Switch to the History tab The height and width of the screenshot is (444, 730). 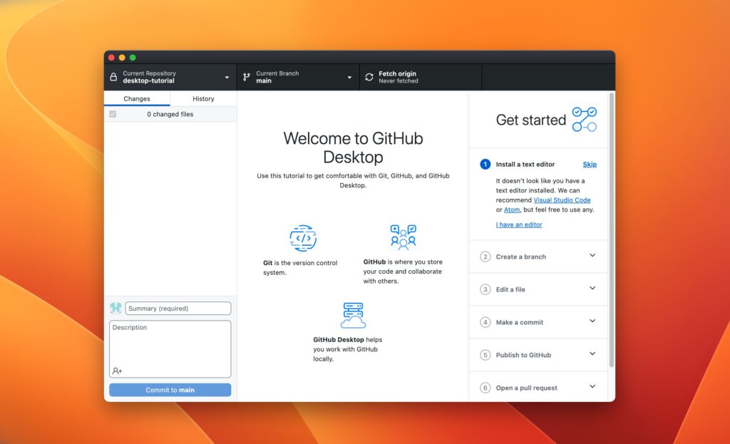(x=203, y=98)
